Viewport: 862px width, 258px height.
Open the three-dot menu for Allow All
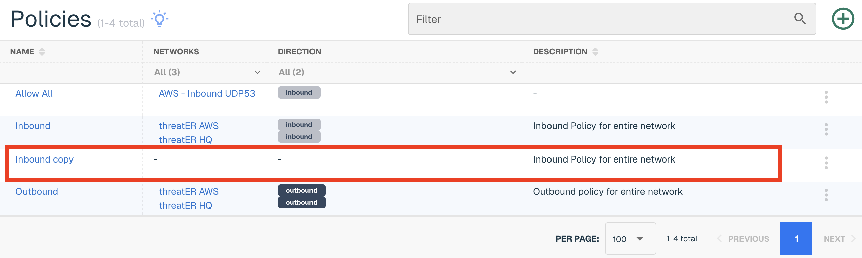826,97
